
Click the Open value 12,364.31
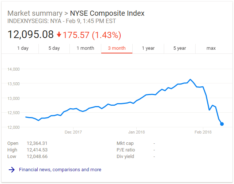tap(37, 143)
